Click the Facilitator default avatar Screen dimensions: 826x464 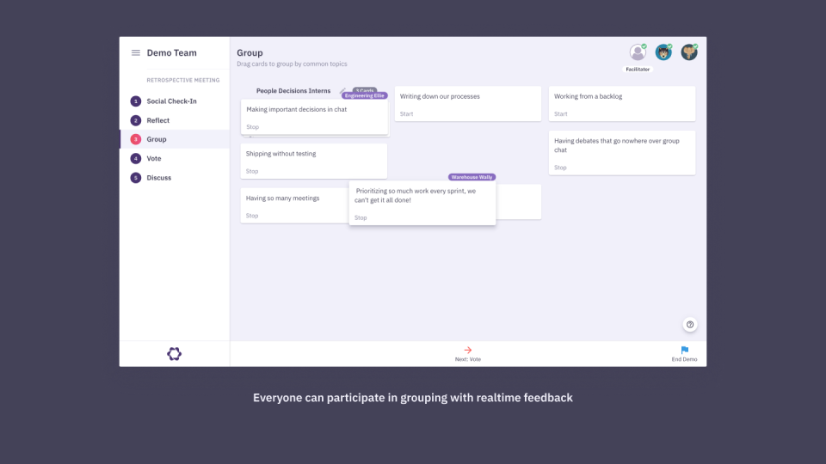point(638,52)
